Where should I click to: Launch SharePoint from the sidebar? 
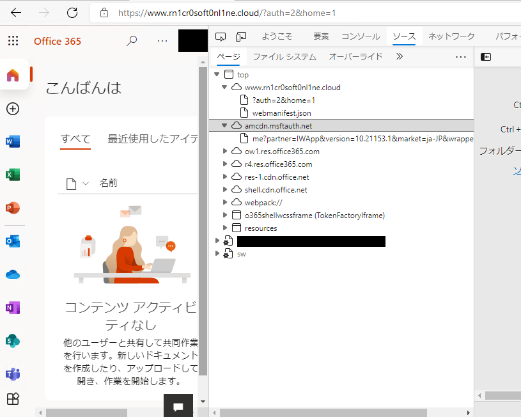click(13, 341)
